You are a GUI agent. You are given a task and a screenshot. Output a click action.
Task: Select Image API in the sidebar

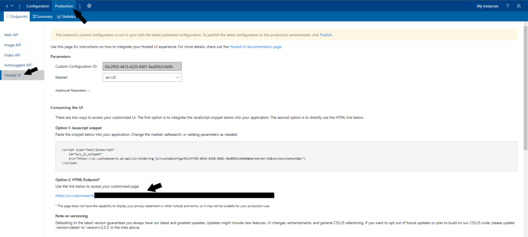pyautogui.click(x=13, y=45)
